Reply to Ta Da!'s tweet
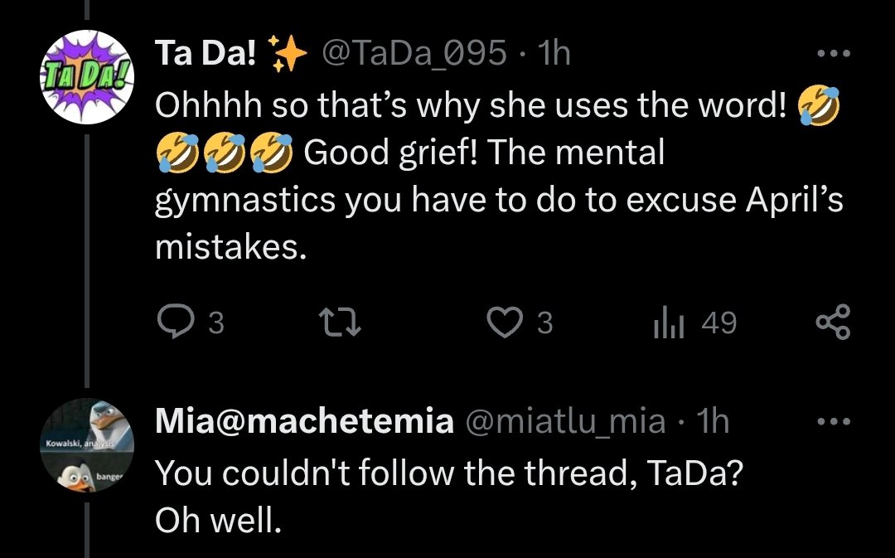This screenshot has height=558, width=895. [175, 323]
